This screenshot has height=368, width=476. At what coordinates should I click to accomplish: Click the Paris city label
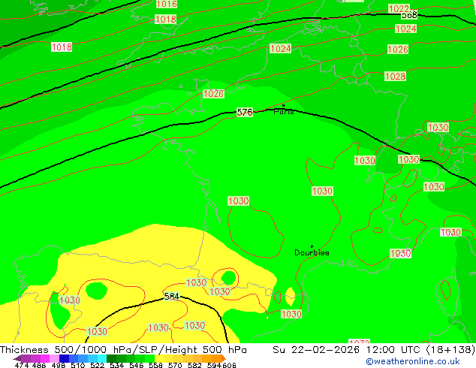pyautogui.click(x=284, y=112)
